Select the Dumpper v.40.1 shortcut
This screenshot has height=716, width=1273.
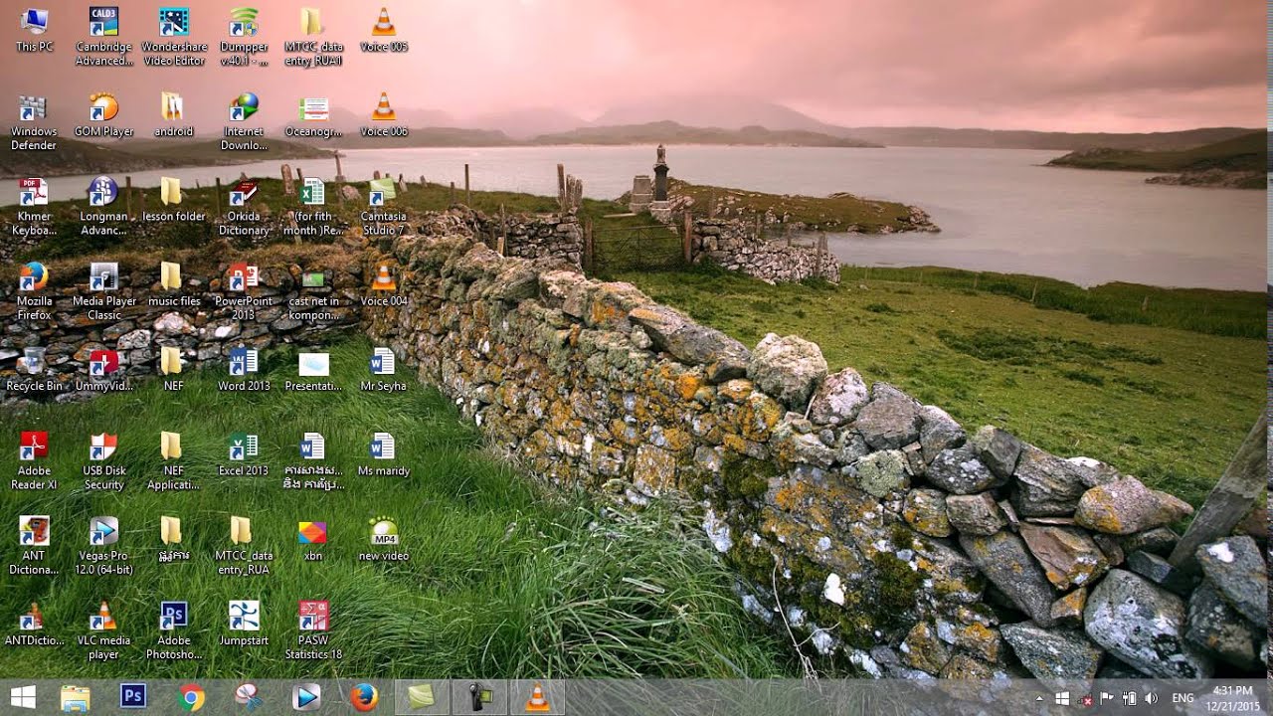tap(244, 37)
